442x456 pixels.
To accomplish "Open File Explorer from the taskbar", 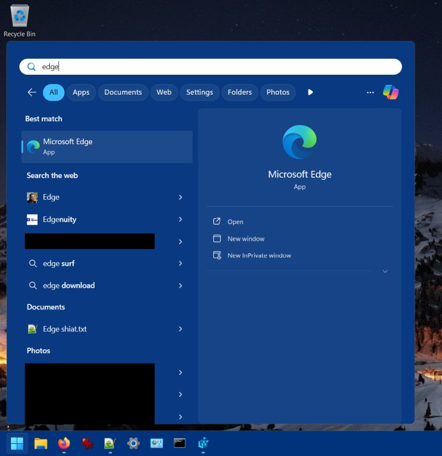I will pyautogui.click(x=41, y=443).
